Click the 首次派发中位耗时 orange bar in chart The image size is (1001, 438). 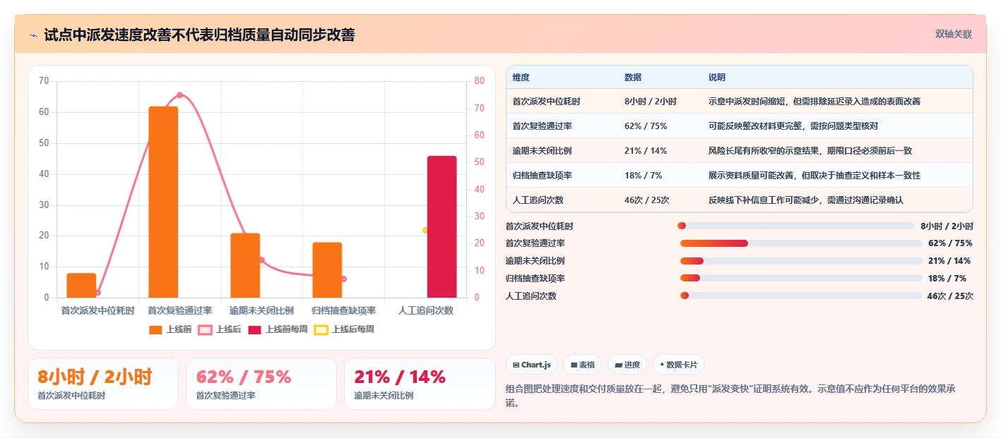[81, 285]
